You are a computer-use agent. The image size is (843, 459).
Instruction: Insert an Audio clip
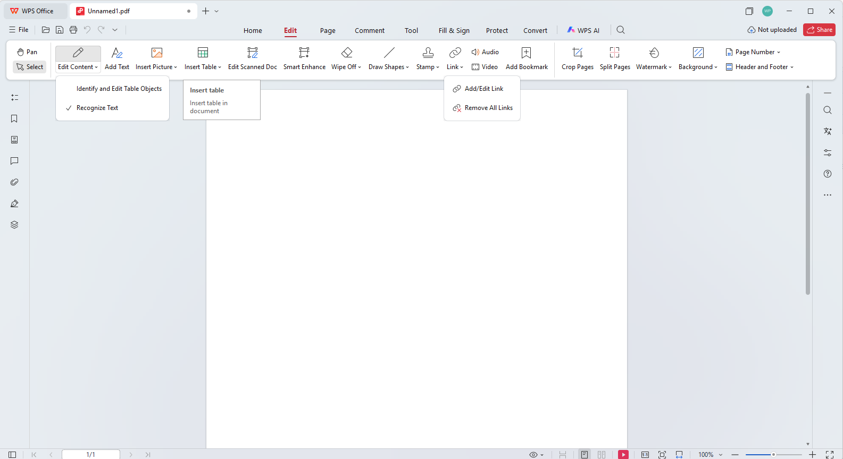485,52
